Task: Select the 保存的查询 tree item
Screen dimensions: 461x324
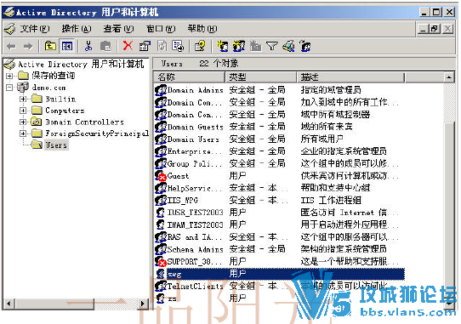Action: [53, 76]
